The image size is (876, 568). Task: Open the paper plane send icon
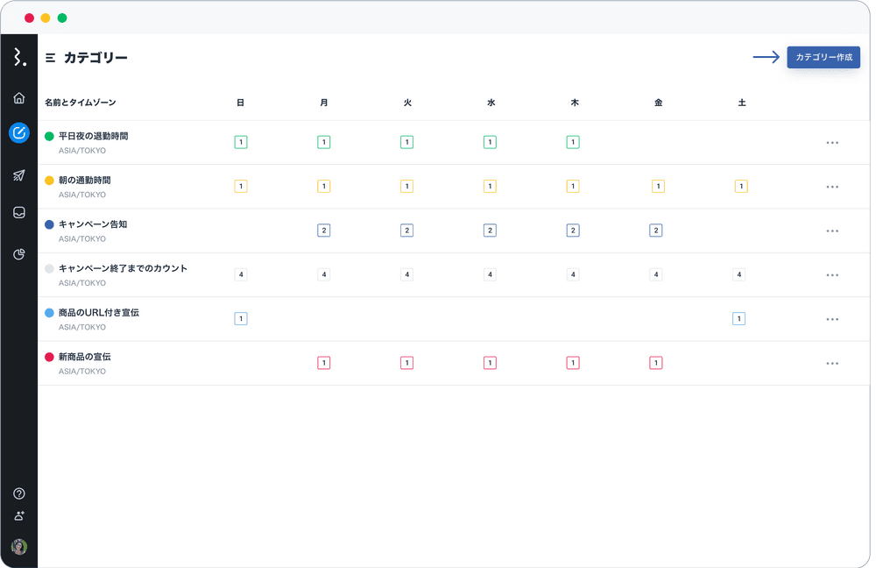[x=19, y=175]
